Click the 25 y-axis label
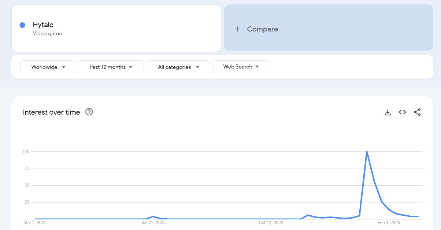Image resolution: width=441 pixels, height=230 pixels. tap(27, 202)
